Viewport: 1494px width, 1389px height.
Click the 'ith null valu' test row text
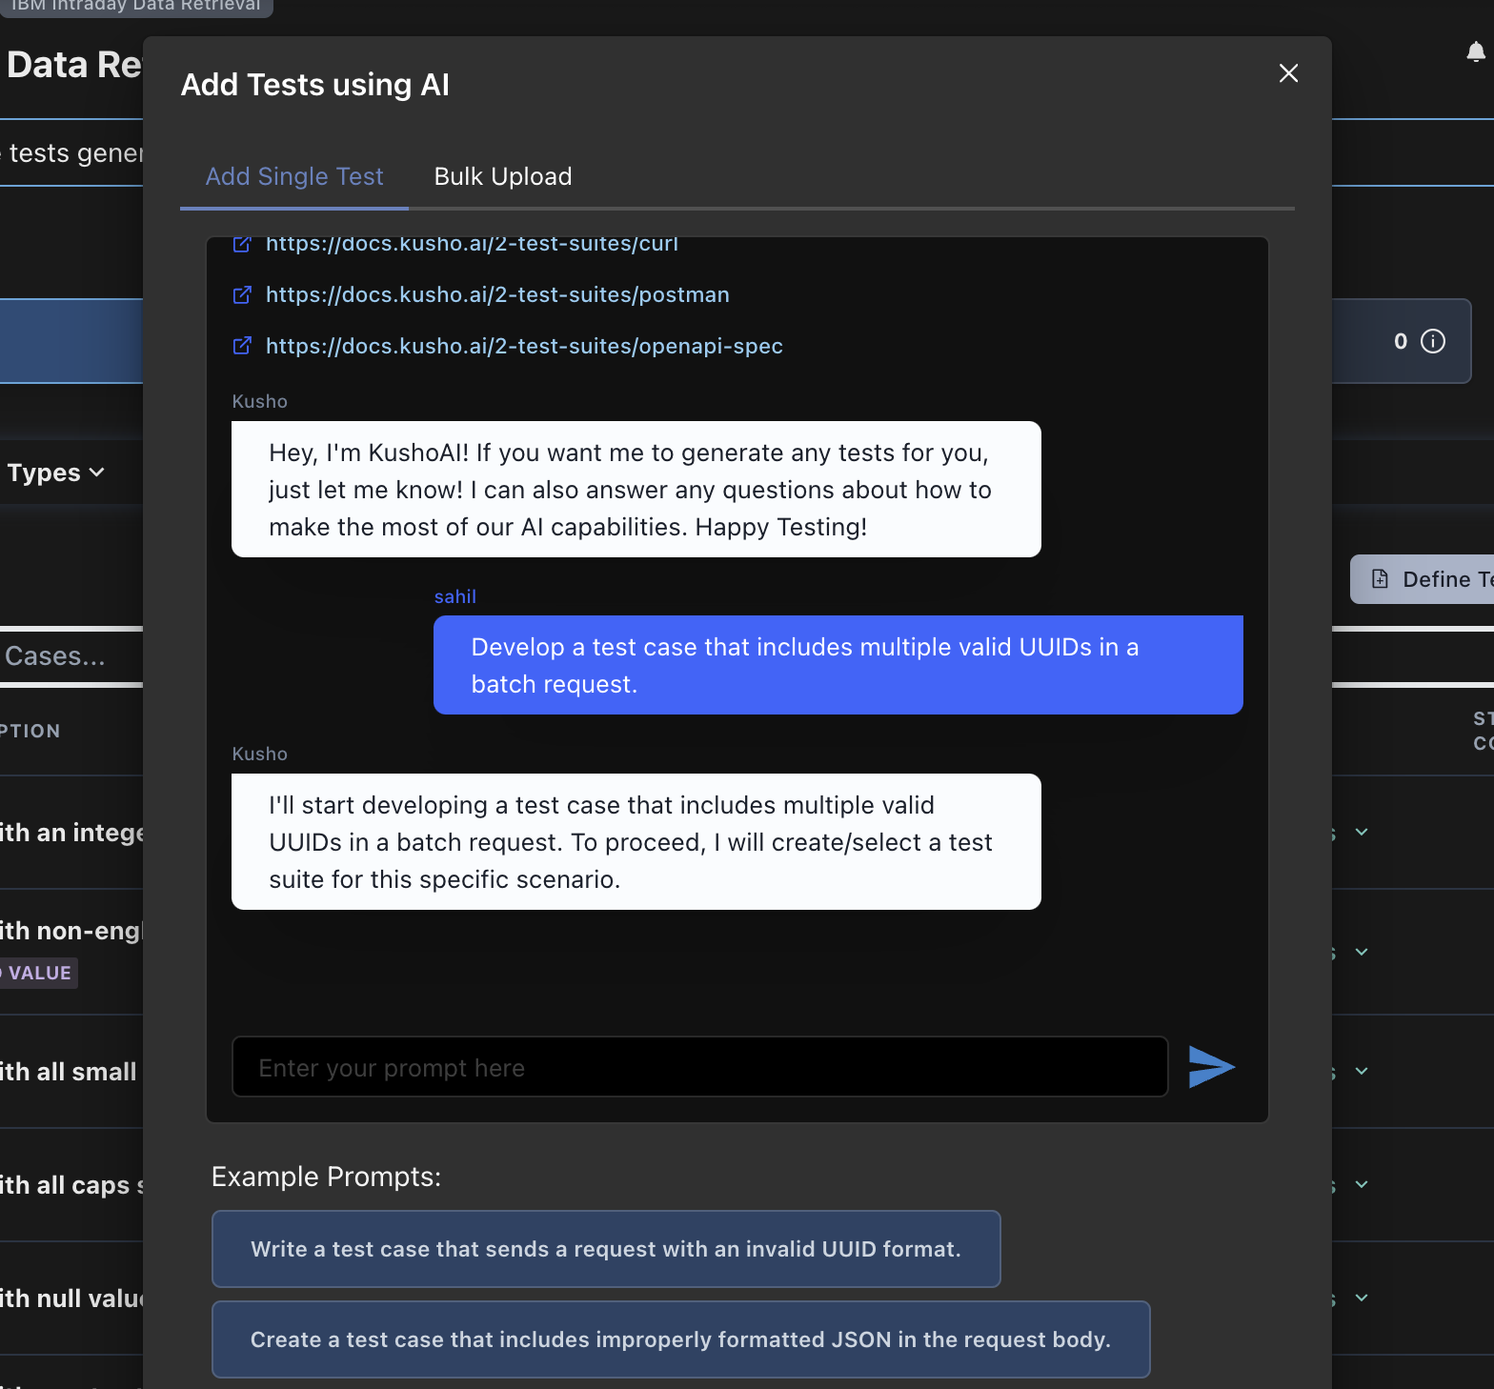coord(71,1298)
